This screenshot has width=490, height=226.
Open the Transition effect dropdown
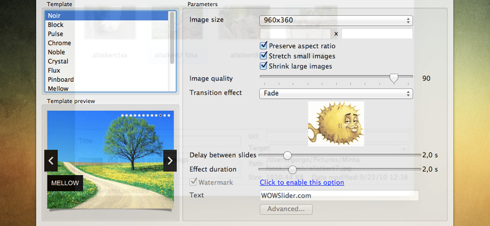(336, 93)
